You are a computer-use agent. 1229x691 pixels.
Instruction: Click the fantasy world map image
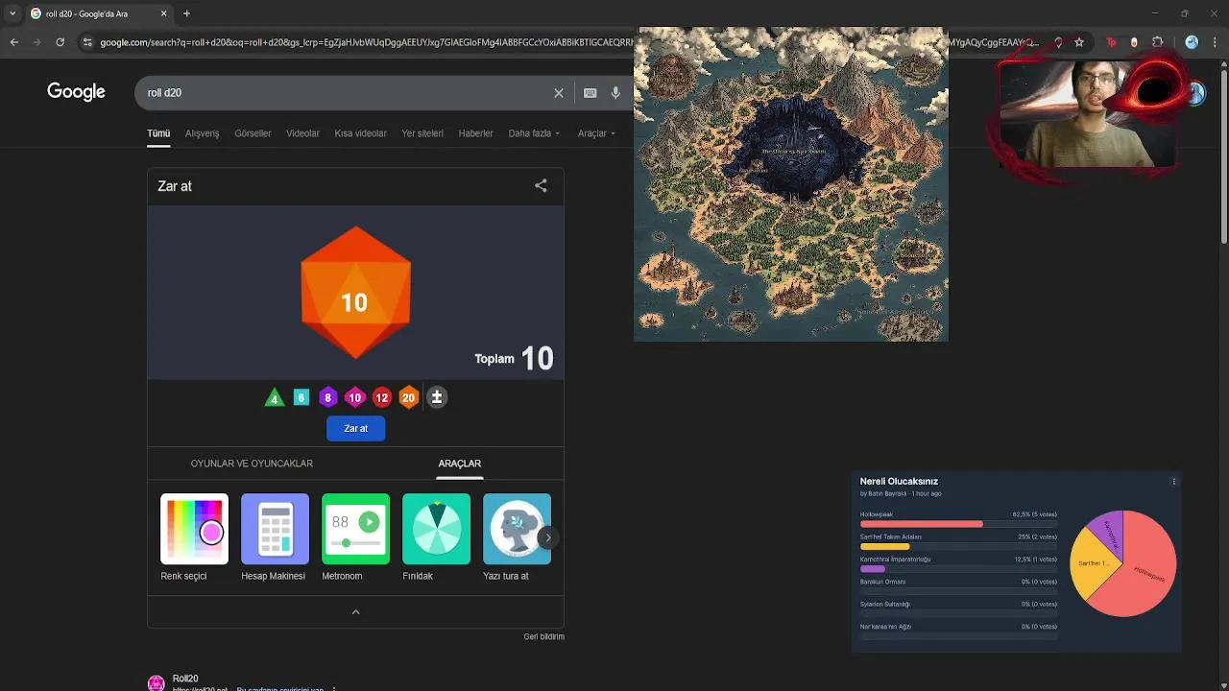(x=791, y=184)
